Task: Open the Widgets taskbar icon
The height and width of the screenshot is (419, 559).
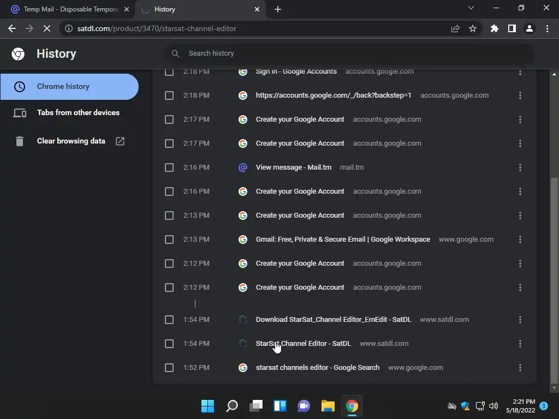Action: coord(280,406)
